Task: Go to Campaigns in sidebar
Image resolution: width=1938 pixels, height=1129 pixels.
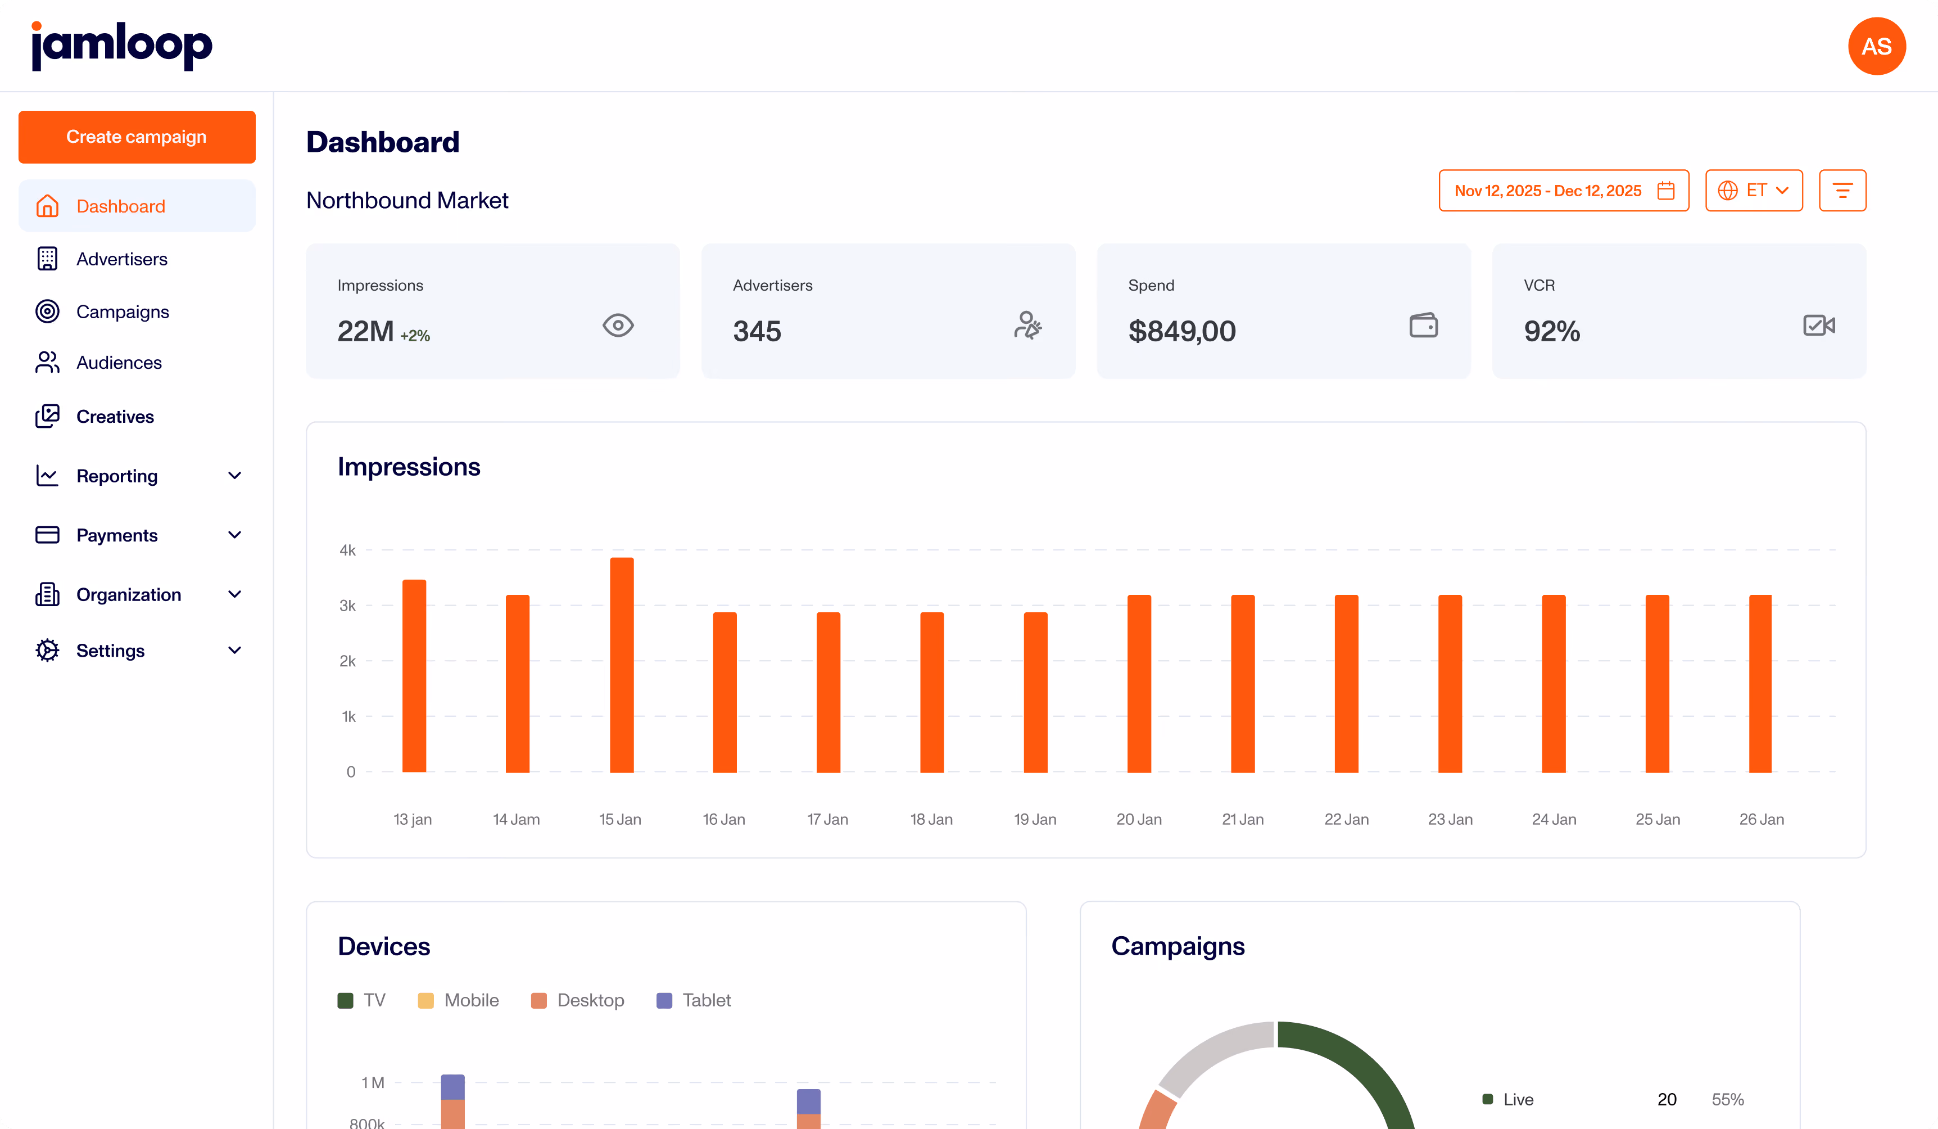Action: 137,311
